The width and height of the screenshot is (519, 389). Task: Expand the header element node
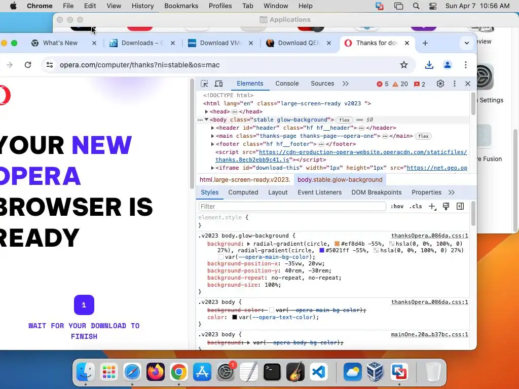(x=212, y=128)
